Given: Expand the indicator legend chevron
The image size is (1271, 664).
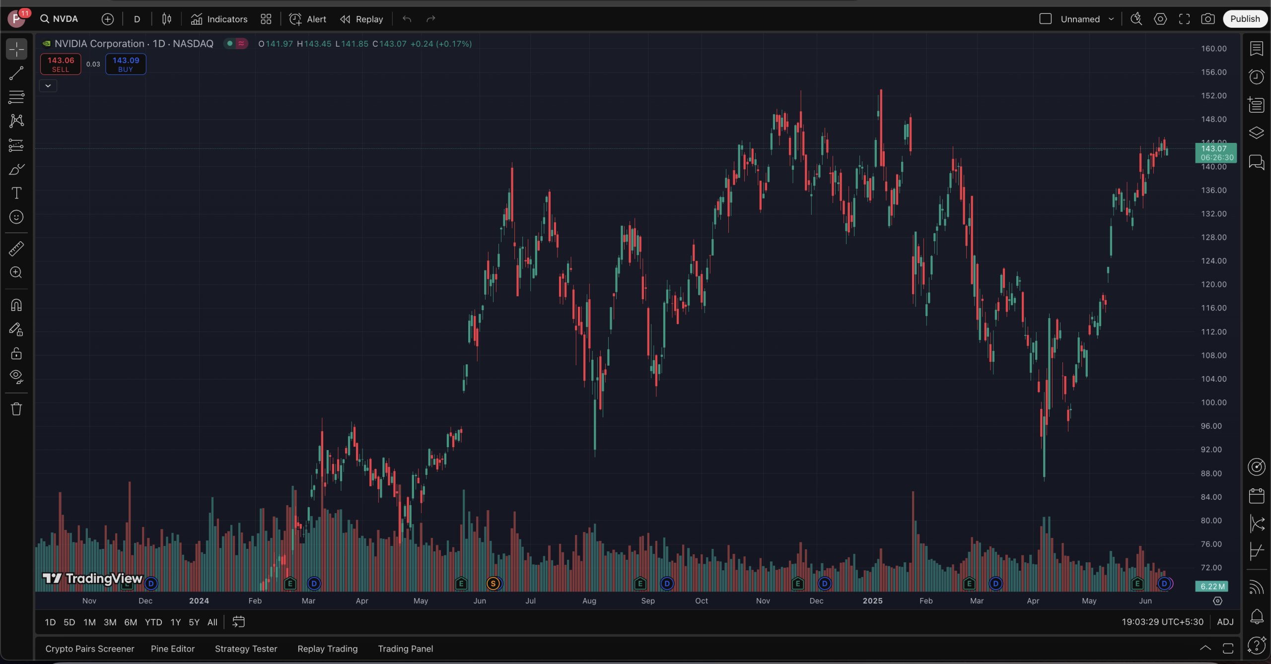Looking at the screenshot, I should 48,86.
